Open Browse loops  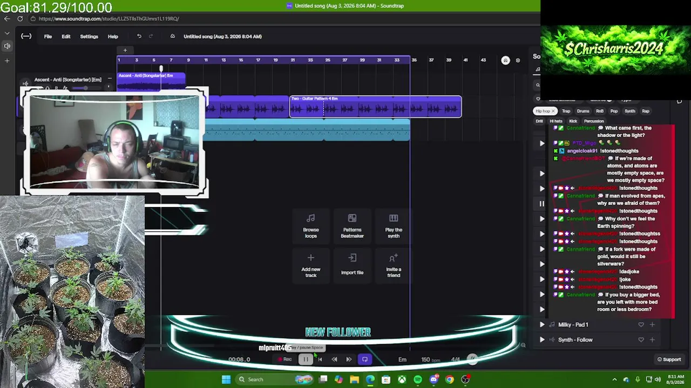click(x=310, y=226)
